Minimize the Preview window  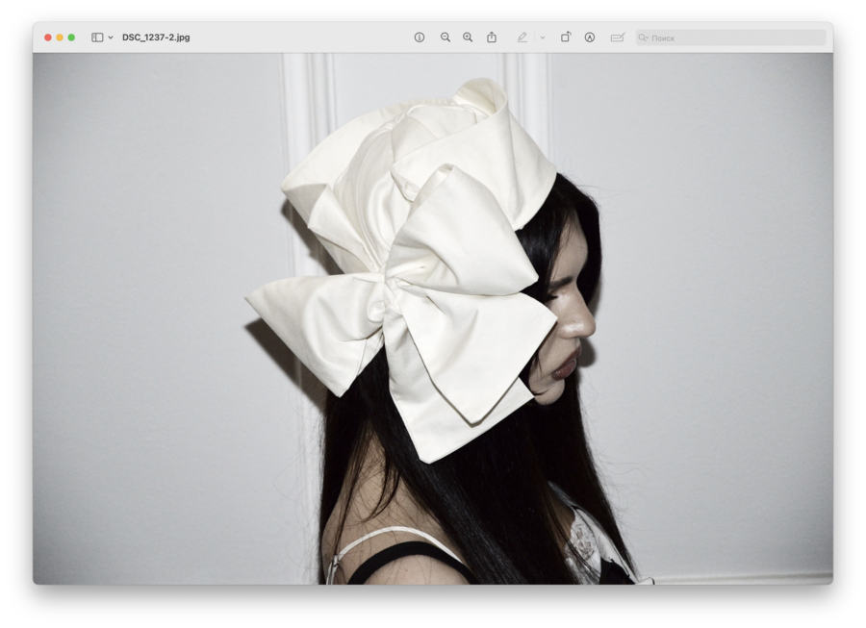click(60, 38)
